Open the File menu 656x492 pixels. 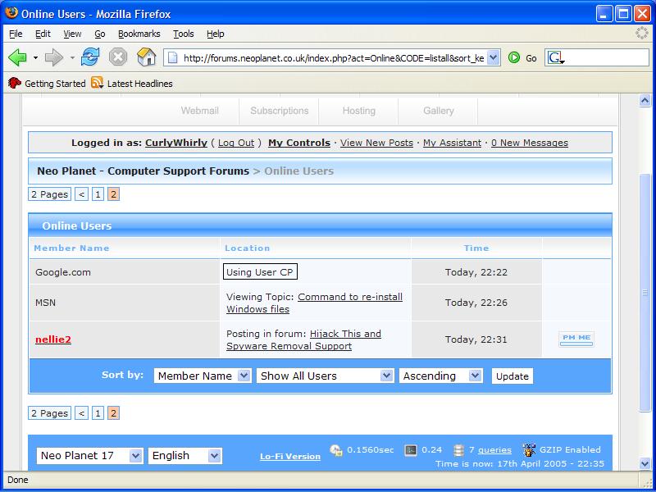pos(16,34)
